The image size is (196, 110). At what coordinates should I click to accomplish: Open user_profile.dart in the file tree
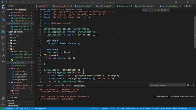(21, 77)
